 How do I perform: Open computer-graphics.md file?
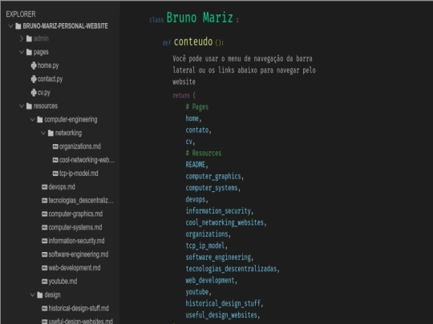pyautogui.click(x=75, y=214)
